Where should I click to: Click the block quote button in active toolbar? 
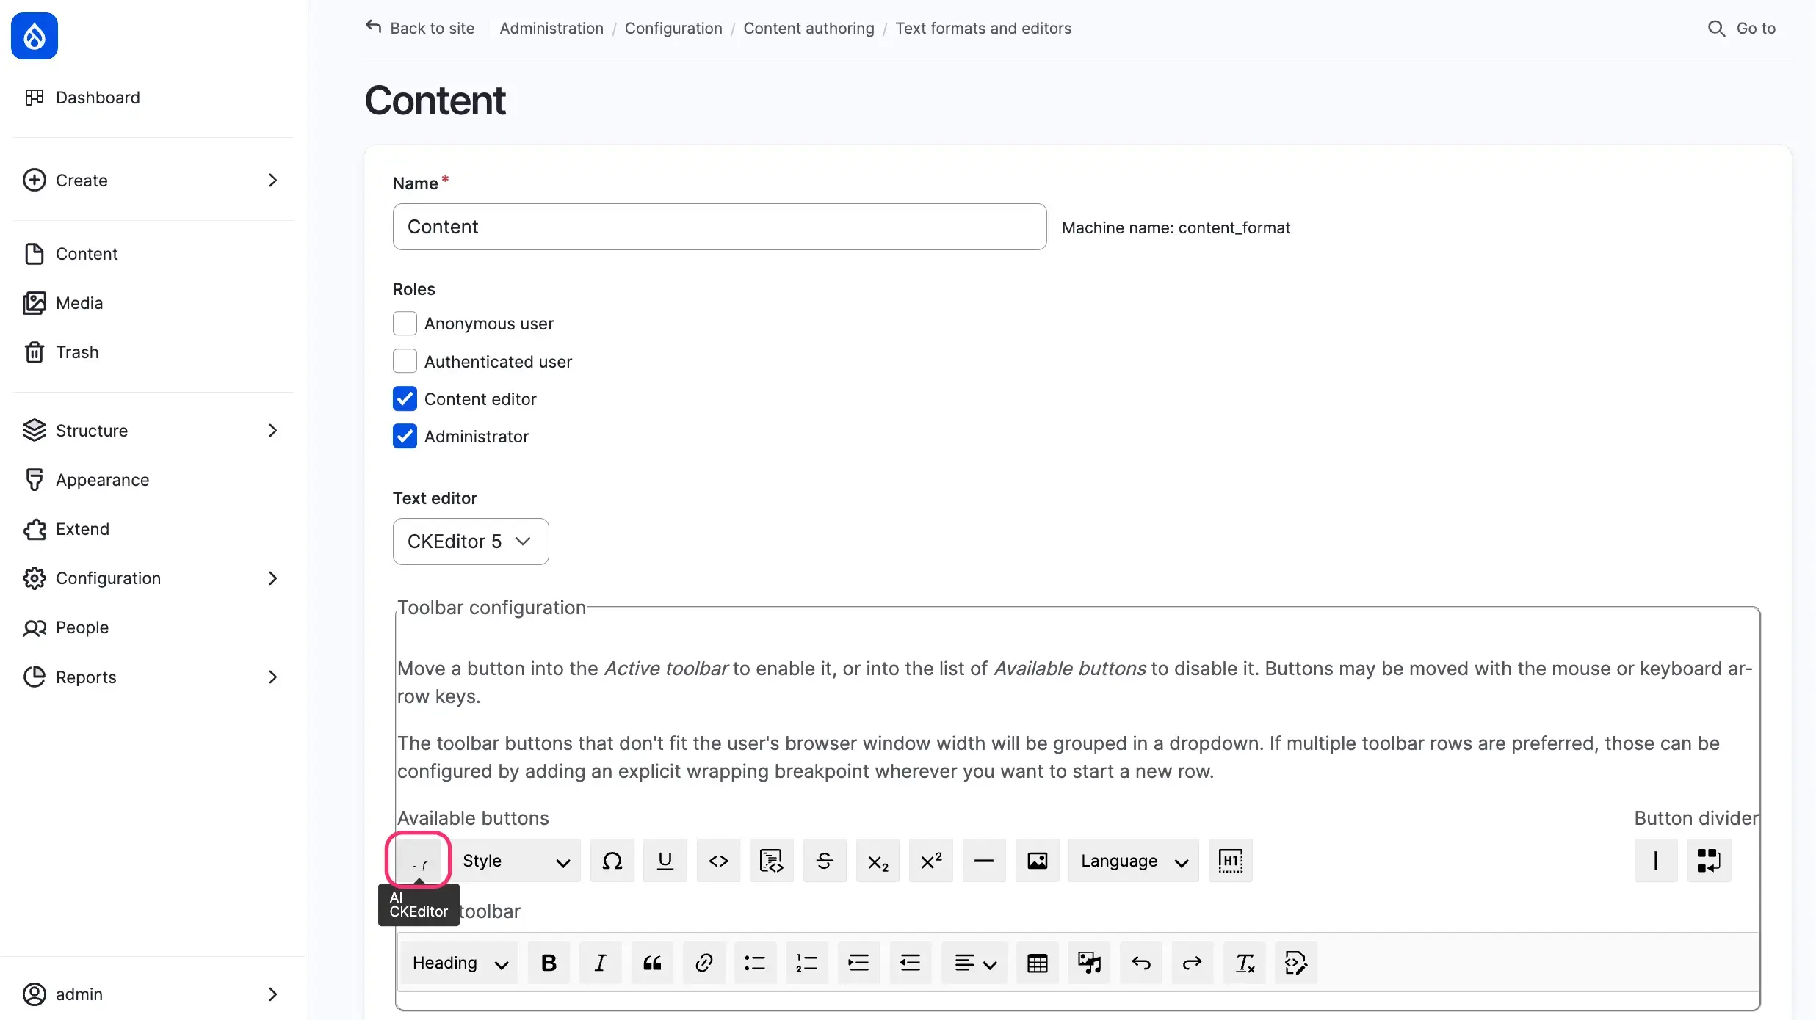pos(652,963)
